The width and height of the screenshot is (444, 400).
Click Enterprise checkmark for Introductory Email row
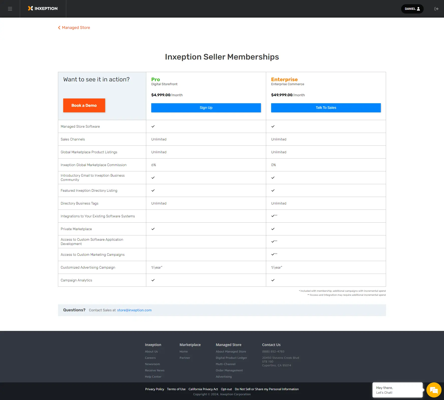pos(273,178)
